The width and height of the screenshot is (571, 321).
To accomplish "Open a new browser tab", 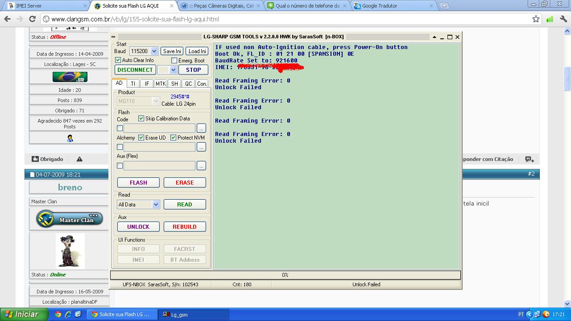I will (x=444, y=6).
